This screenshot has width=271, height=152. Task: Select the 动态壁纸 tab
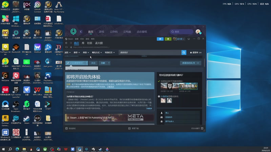[142, 32]
